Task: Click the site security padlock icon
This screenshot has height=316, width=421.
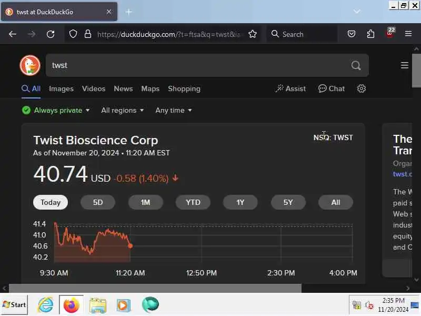Action: click(88, 34)
